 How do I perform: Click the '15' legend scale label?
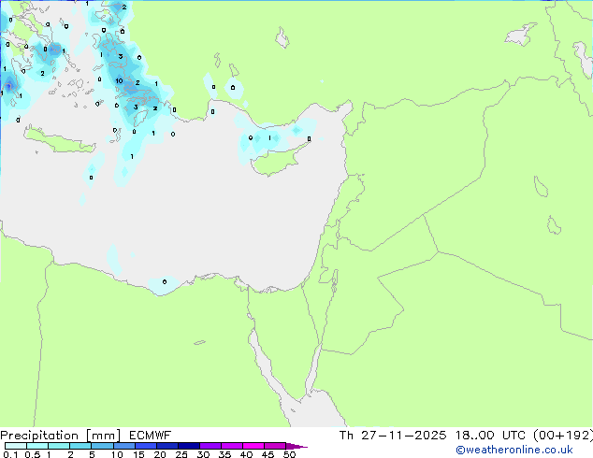(138, 454)
